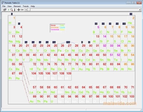The image size is (143, 112).
Task: Click the Semimetals legend label
Action: (x=55, y=29)
